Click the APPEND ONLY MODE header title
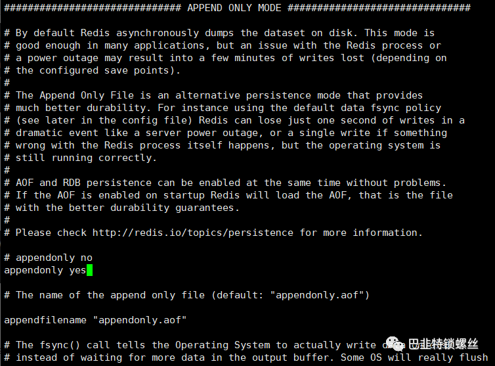This screenshot has height=366, width=495. coord(234,8)
